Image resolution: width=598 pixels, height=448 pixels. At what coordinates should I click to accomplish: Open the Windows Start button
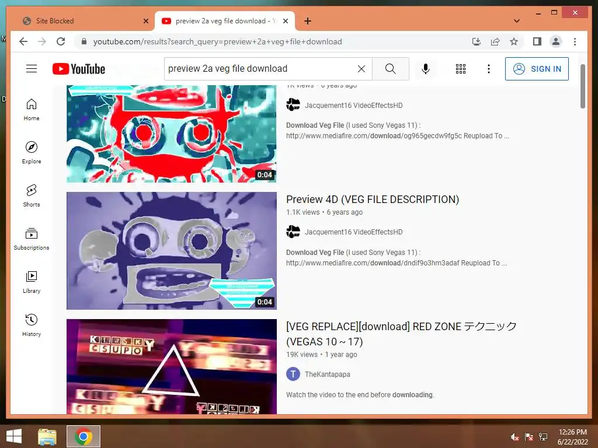coord(14,436)
